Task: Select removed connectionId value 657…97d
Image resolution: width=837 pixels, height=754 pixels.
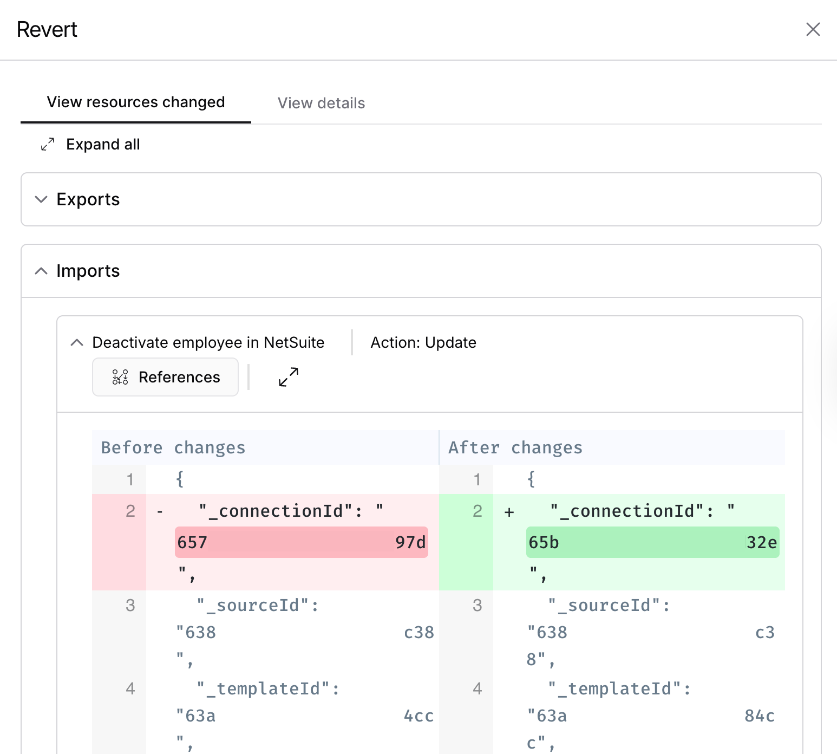Action: click(x=302, y=542)
